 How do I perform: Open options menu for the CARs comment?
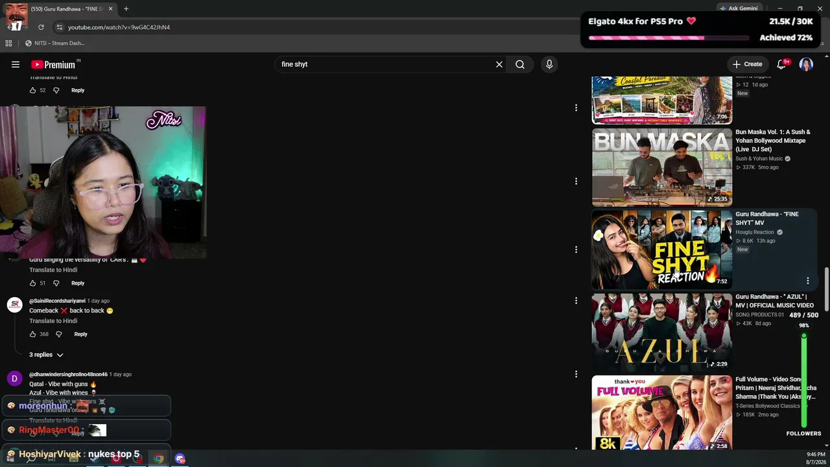tap(576, 249)
